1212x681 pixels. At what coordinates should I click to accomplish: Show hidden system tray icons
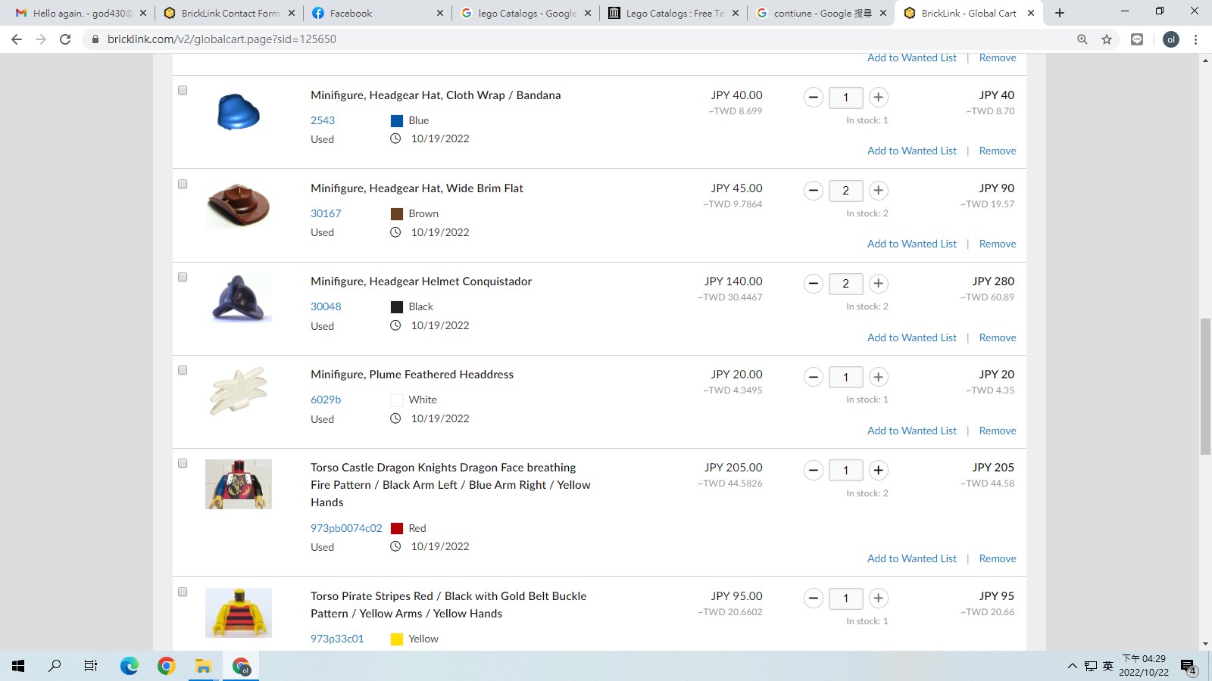(x=1072, y=666)
